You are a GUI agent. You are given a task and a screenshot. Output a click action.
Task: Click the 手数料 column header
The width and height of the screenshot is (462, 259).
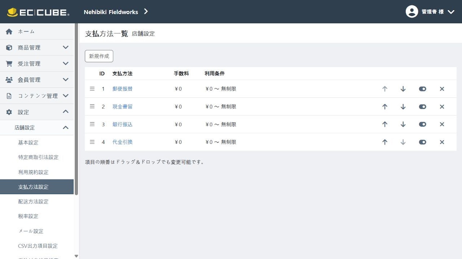tap(181, 74)
